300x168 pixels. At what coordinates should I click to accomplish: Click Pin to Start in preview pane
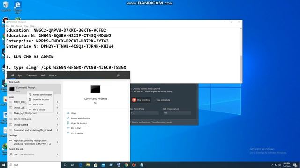coord(74,128)
